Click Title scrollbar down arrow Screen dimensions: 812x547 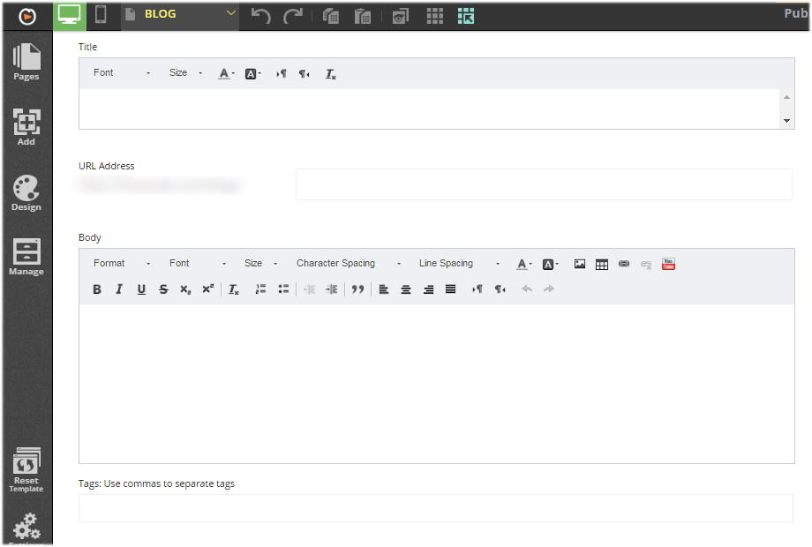tap(786, 121)
